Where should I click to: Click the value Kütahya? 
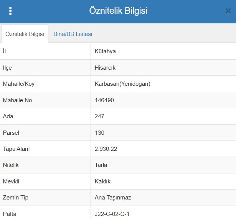pos(105,51)
